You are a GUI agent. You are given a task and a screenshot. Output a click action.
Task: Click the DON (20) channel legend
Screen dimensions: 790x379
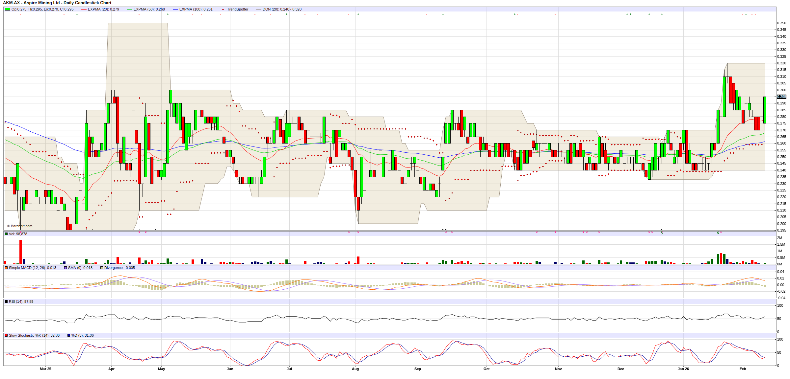282,9
